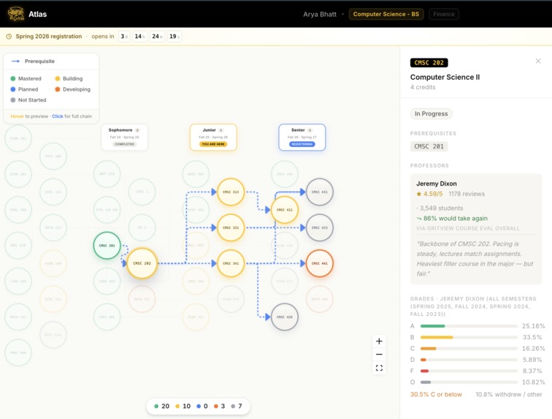This screenshot has height=419, width=552.
Task: Open the Sophomore year card
Action: coord(124,137)
